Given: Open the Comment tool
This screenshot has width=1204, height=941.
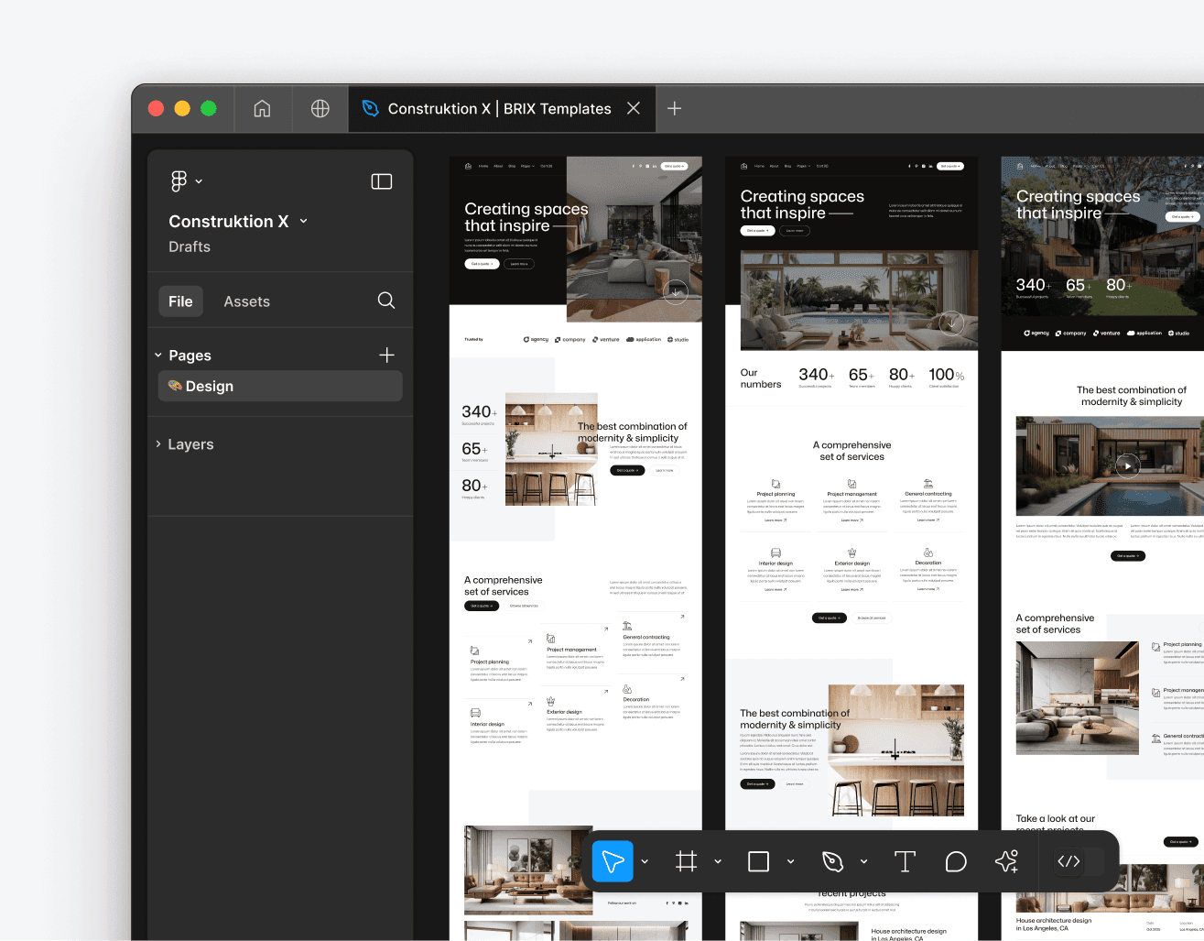Looking at the screenshot, I should [x=956, y=861].
